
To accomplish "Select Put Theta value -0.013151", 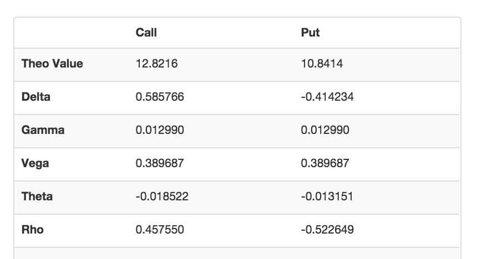I will 327,196.
